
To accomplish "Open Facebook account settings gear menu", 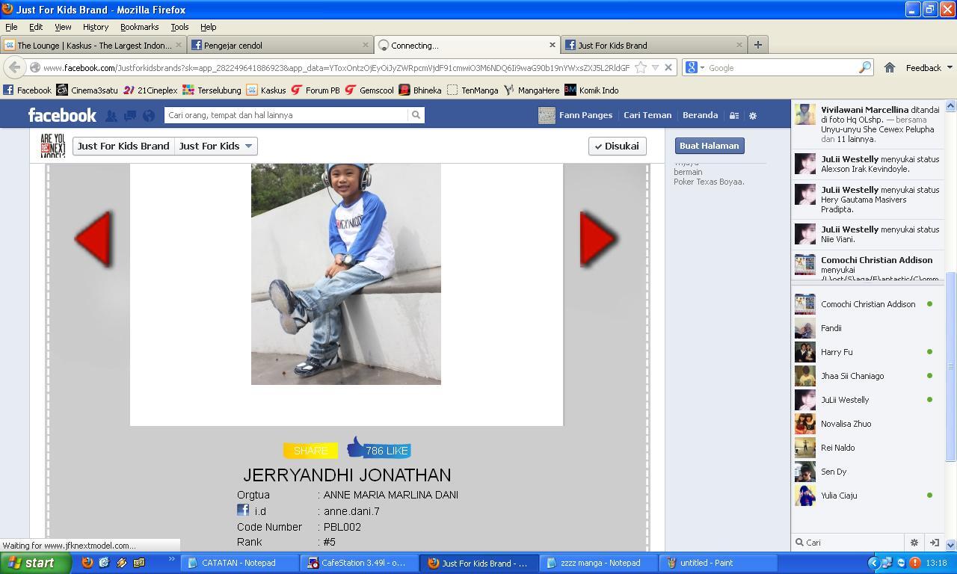I will point(753,115).
